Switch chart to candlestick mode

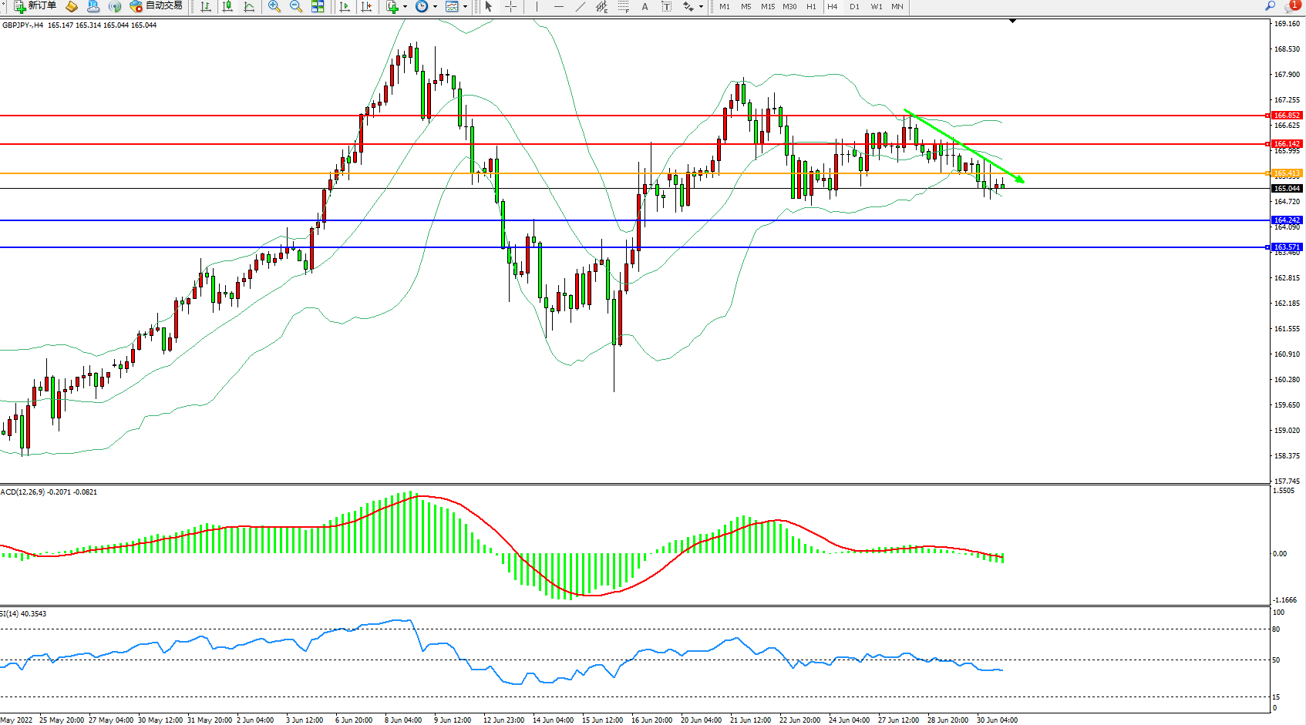pos(227,7)
